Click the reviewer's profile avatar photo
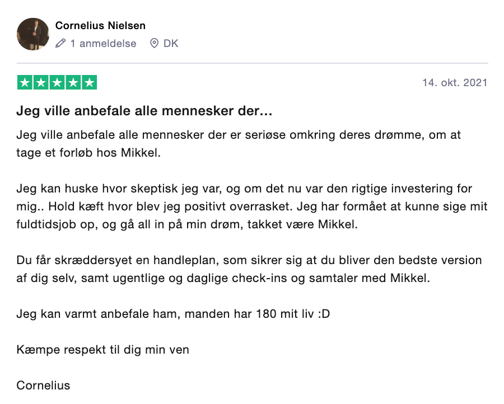The height and width of the screenshot is (404, 504). [x=33, y=34]
